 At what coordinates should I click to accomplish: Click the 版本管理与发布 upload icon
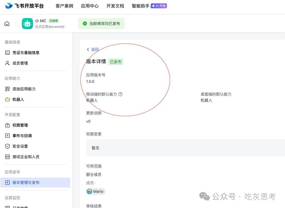tap(7, 183)
